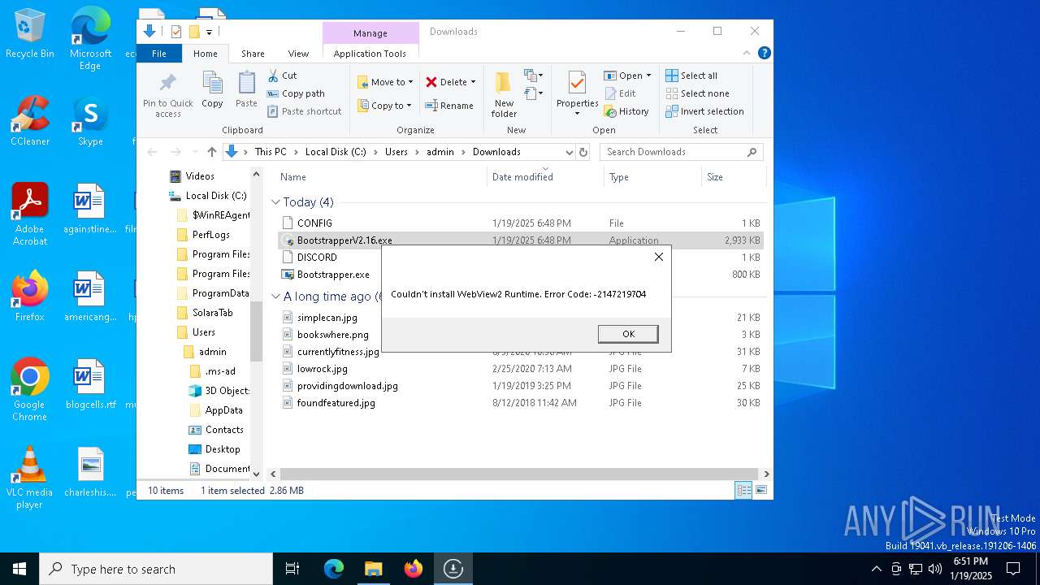Click the Users breadcrumb in address bar
This screenshot has height=585, width=1040.
click(x=396, y=152)
